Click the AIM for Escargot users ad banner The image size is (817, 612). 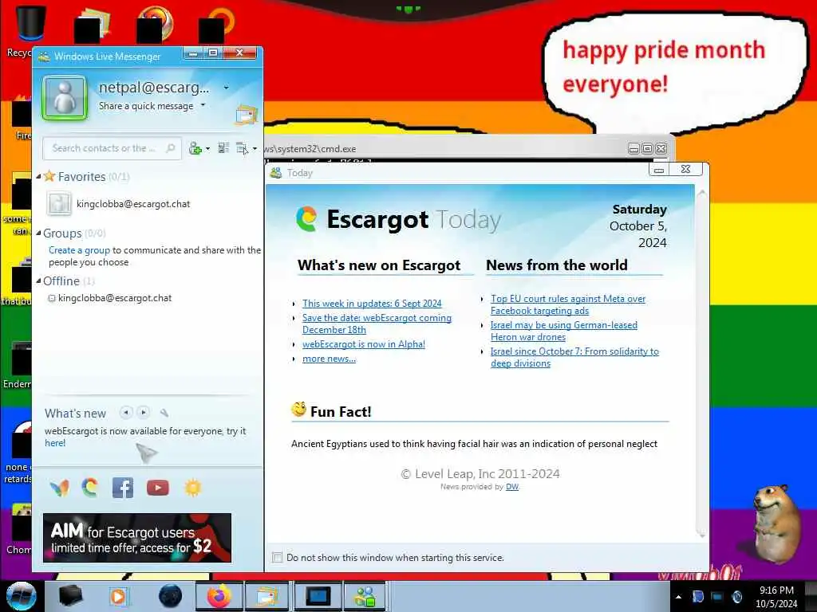tap(137, 538)
